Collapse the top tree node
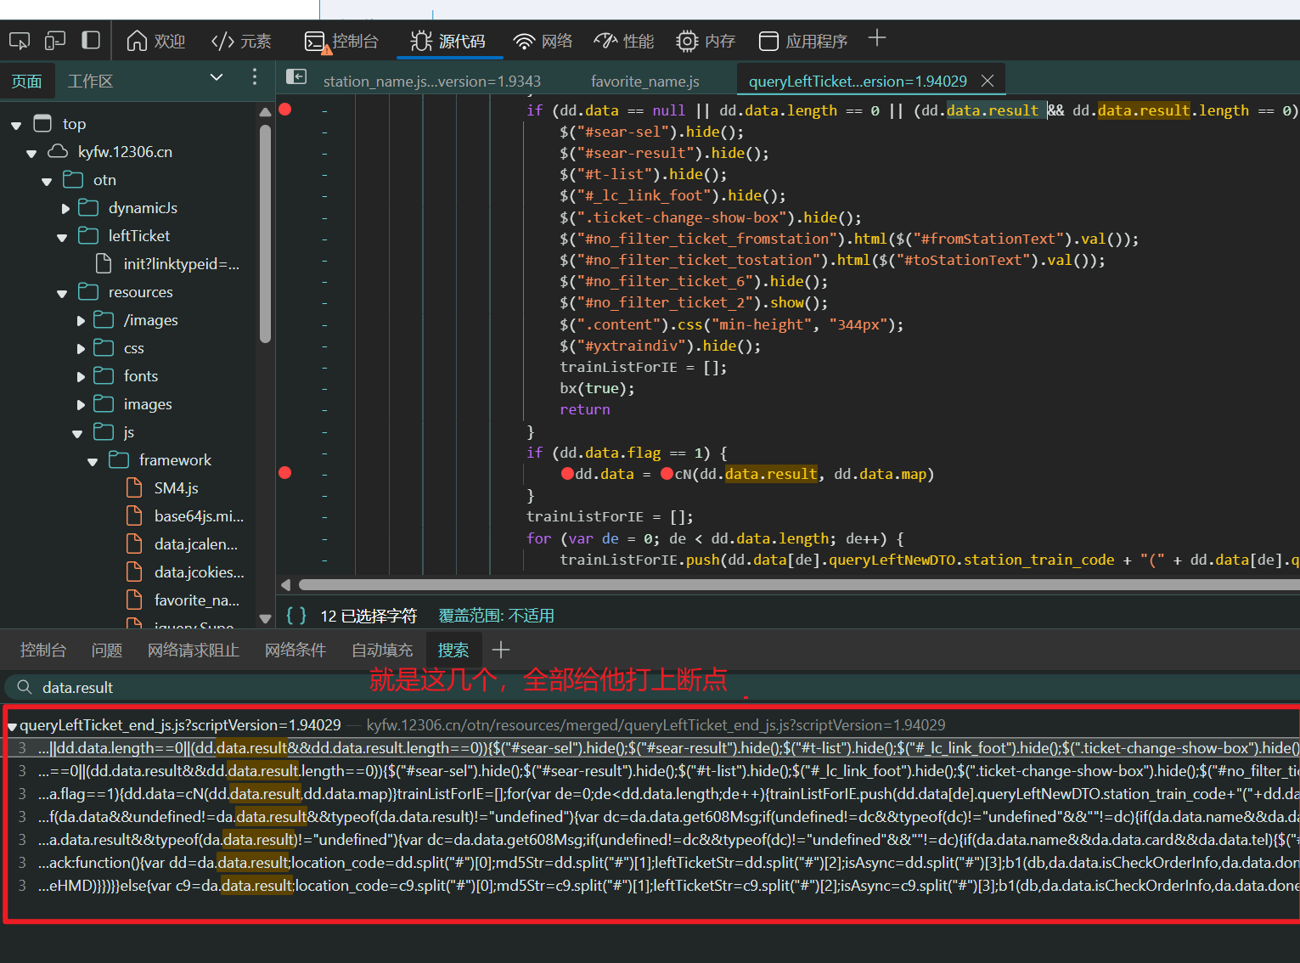 16,125
